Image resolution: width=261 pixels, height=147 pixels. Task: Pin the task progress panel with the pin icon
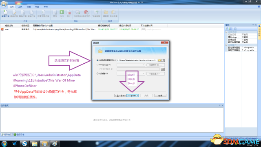(x=220, y=105)
